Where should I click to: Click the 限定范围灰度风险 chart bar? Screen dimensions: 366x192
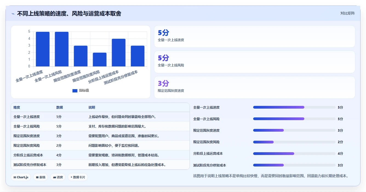(100, 60)
